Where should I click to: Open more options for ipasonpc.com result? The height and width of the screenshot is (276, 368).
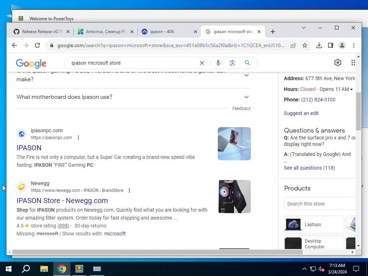click(78, 138)
